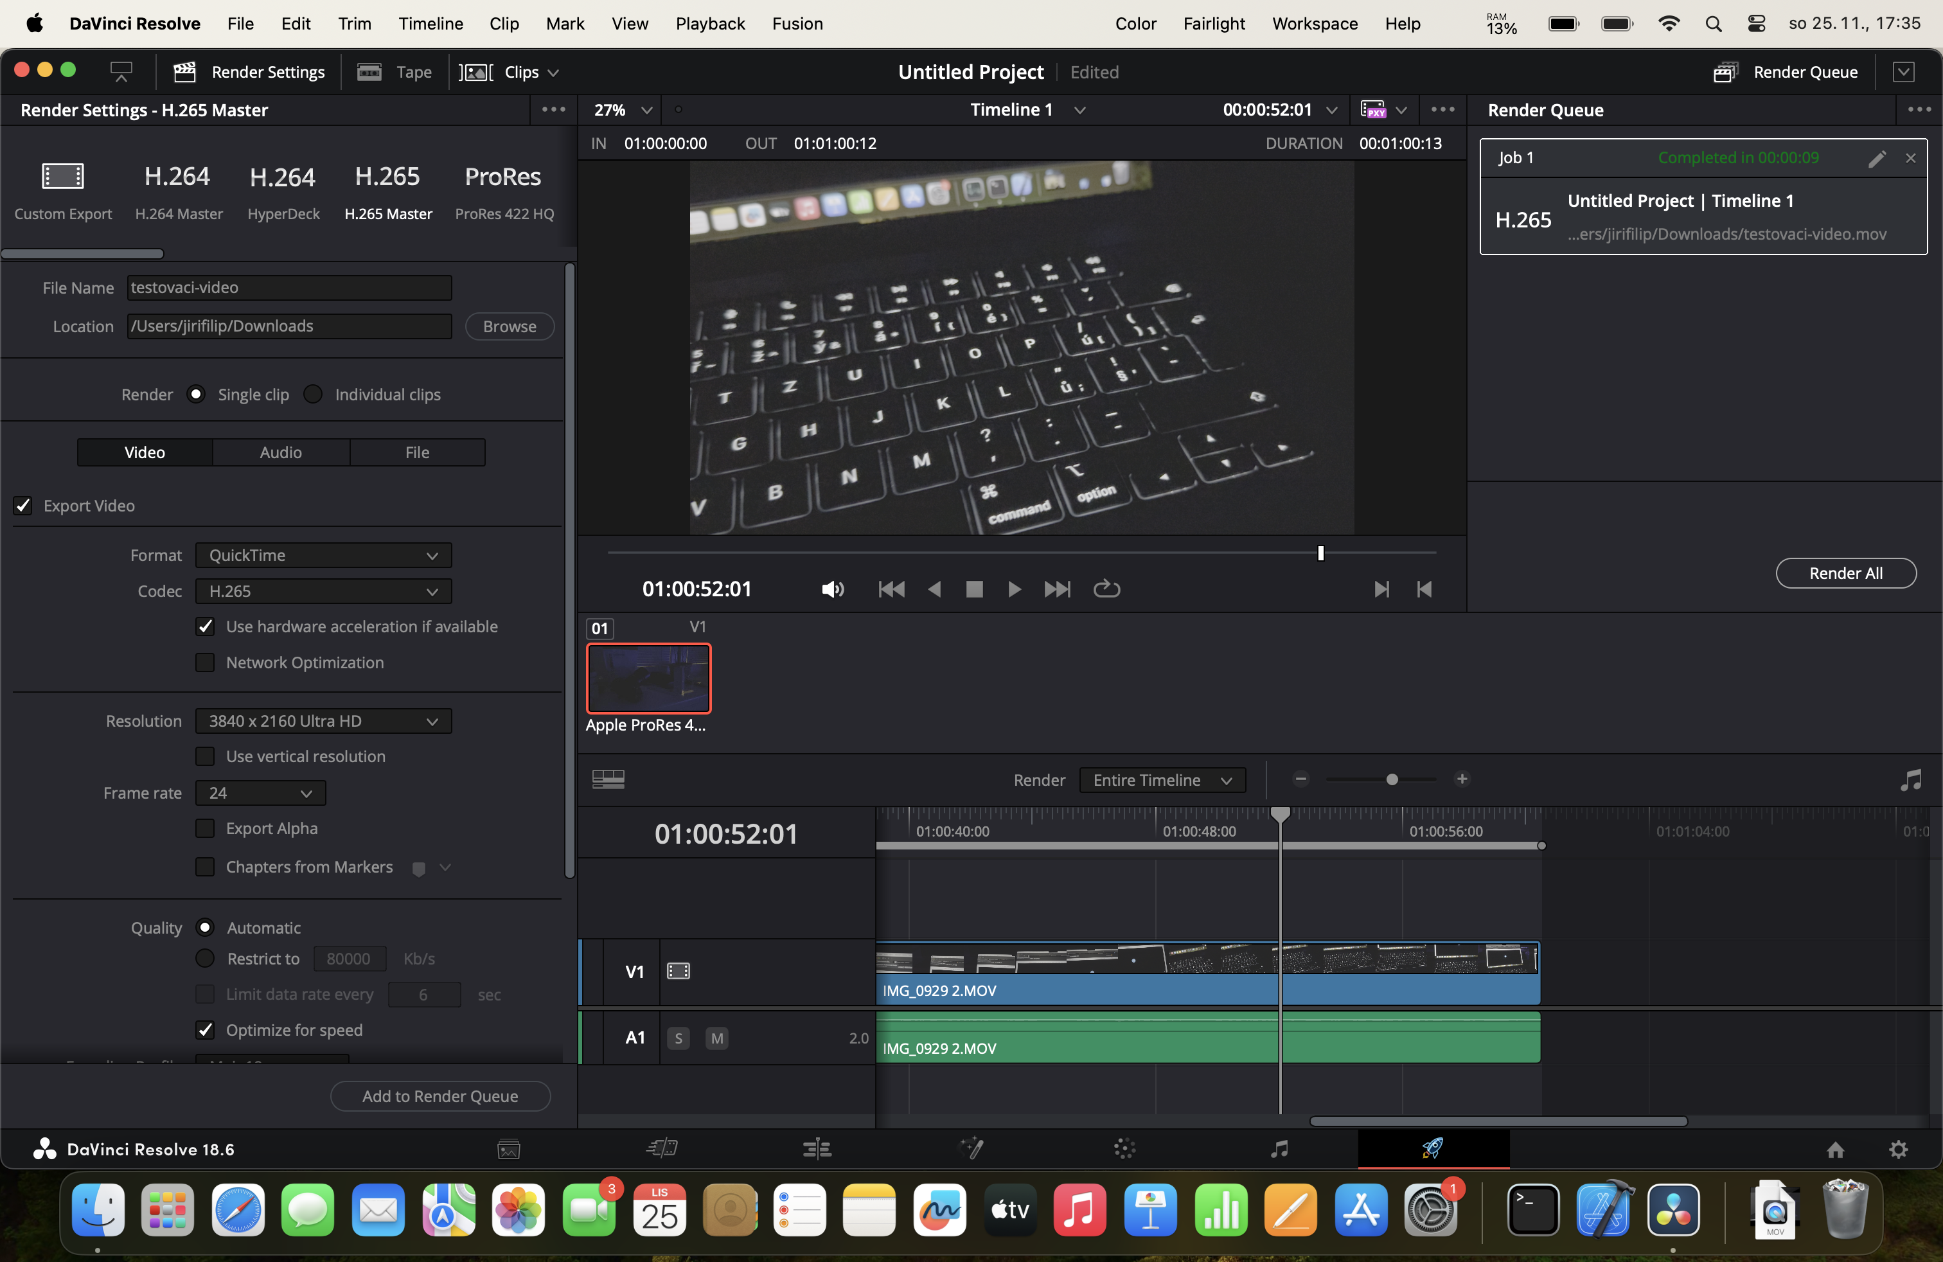
Task: Toggle loop playback in viewer
Action: pyautogui.click(x=1106, y=589)
